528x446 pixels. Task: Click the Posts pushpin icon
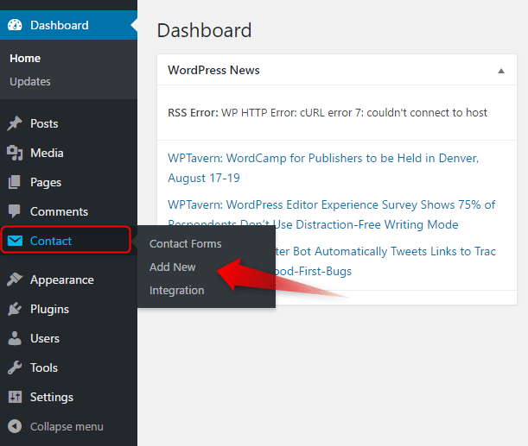point(15,123)
